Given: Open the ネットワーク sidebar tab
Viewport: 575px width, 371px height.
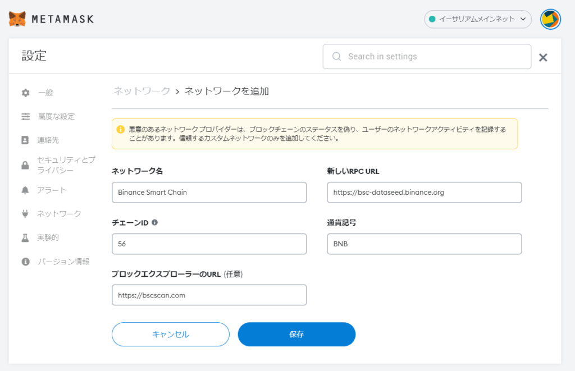Looking at the screenshot, I should coord(59,214).
